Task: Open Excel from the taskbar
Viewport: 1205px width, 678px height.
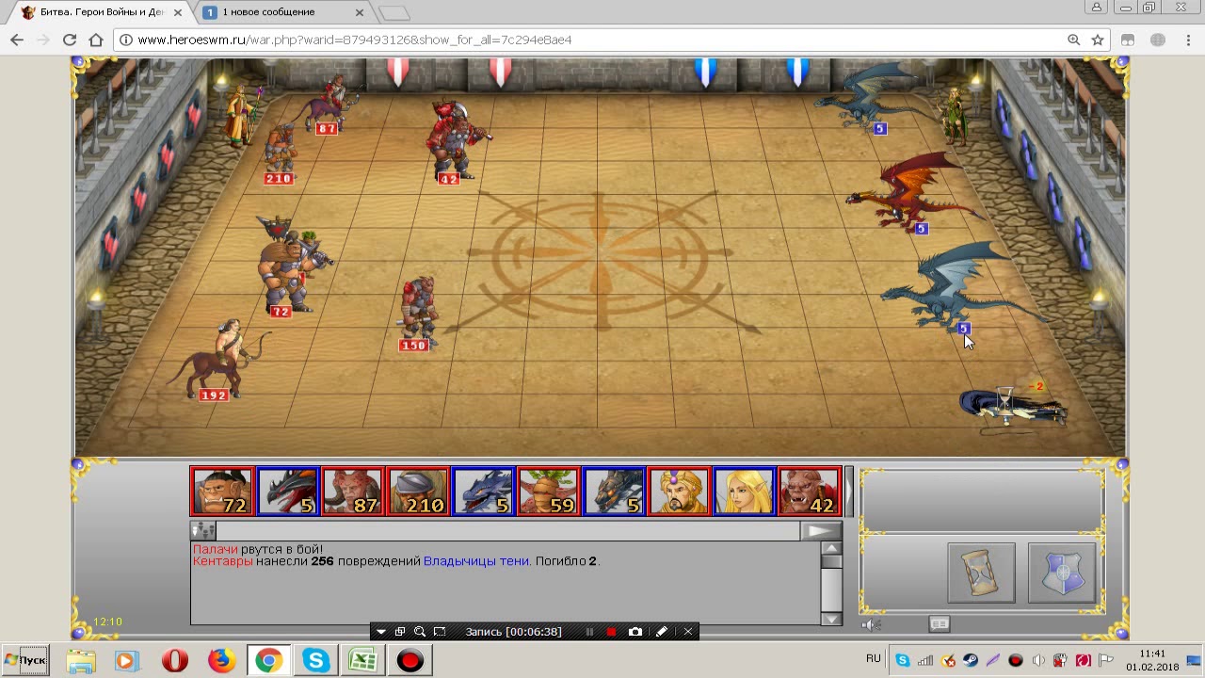Action: coord(362,660)
